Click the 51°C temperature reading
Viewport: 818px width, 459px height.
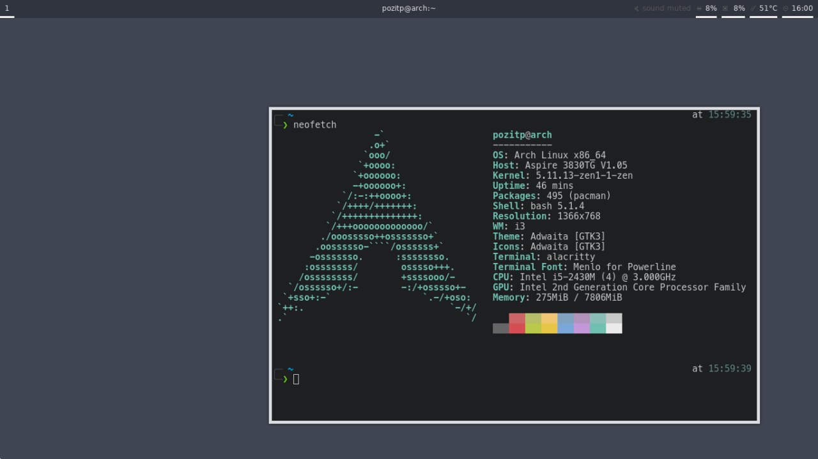768,8
